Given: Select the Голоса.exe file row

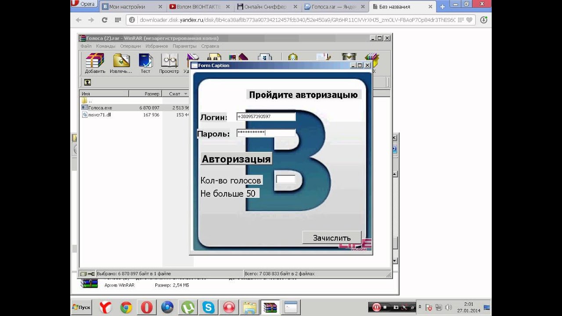Looking at the screenshot, I should coord(135,108).
